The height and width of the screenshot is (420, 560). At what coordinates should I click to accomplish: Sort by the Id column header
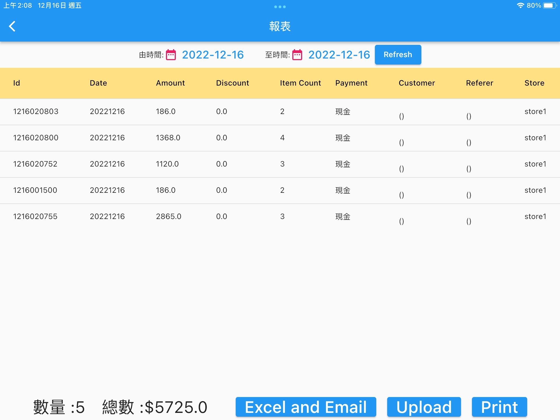click(x=17, y=83)
